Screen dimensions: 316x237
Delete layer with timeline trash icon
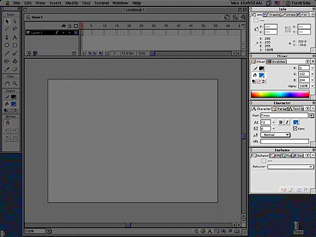(74, 53)
